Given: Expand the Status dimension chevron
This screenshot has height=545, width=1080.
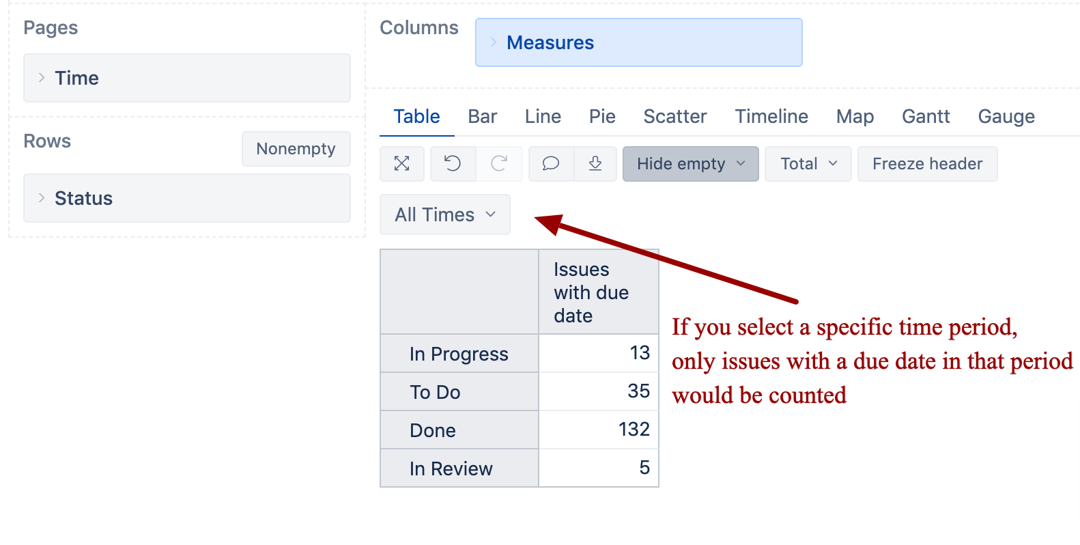Looking at the screenshot, I should coord(42,198).
